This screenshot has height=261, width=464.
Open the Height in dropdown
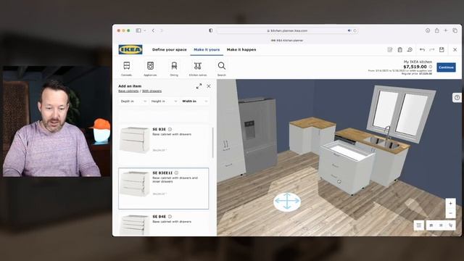[x=164, y=101]
